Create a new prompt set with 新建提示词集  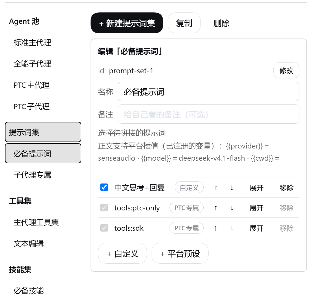pos(127,23)
